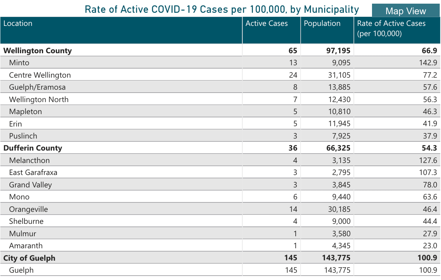Screen dimensions: 441x280
Task: Select Centre Wellington in the table
Action: point(40,75)
